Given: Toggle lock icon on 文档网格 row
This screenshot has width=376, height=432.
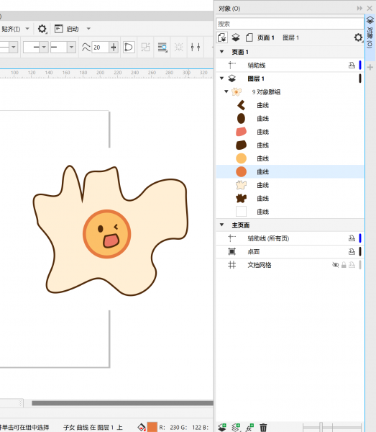Looking at the screenshot, I should pos(344,265).
